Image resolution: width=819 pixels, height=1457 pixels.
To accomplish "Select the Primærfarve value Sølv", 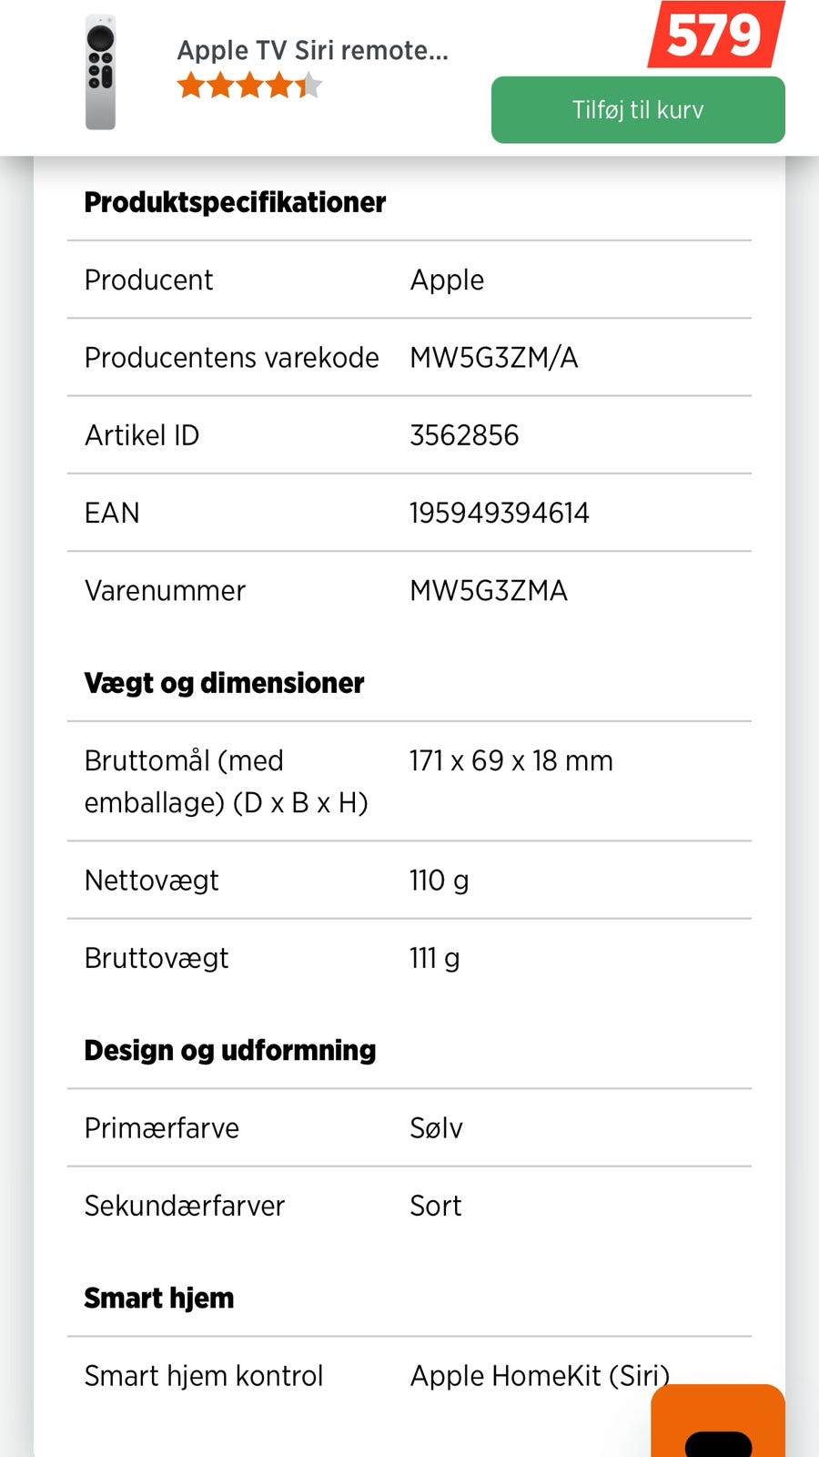I will (x=436, y=1128).
